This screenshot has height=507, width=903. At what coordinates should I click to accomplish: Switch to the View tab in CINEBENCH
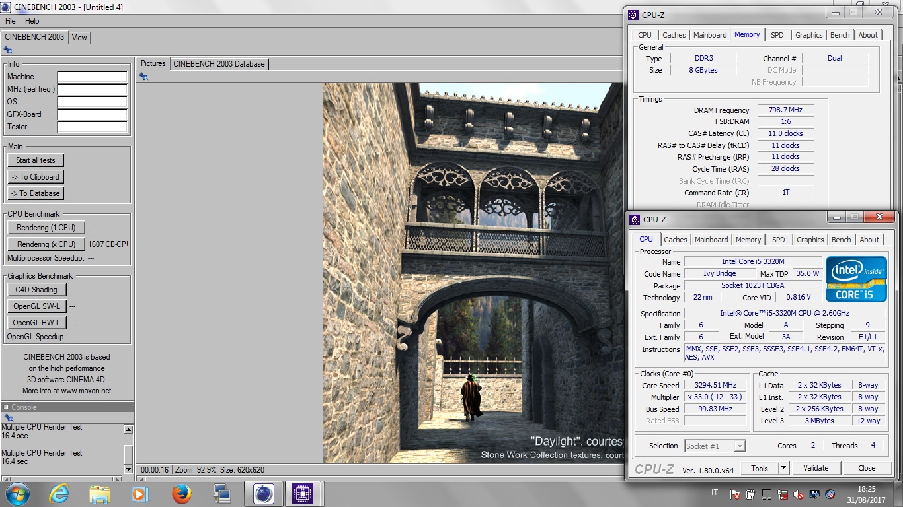coord(79,38)
